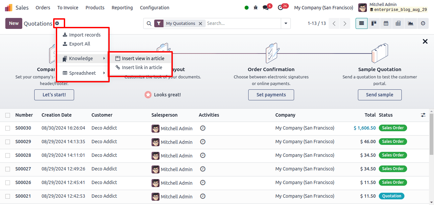Viewport: 434px width, 205px height.
Task: Click the $ 1,606.50 total amount
Action: pyautogui.click(x=365, y=128)
